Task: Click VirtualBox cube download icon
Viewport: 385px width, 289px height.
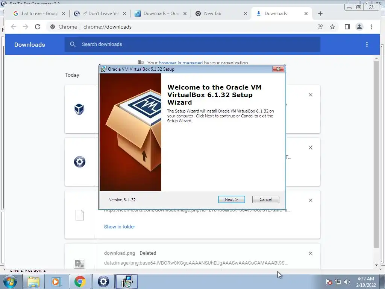Action: tap(79, 109)
